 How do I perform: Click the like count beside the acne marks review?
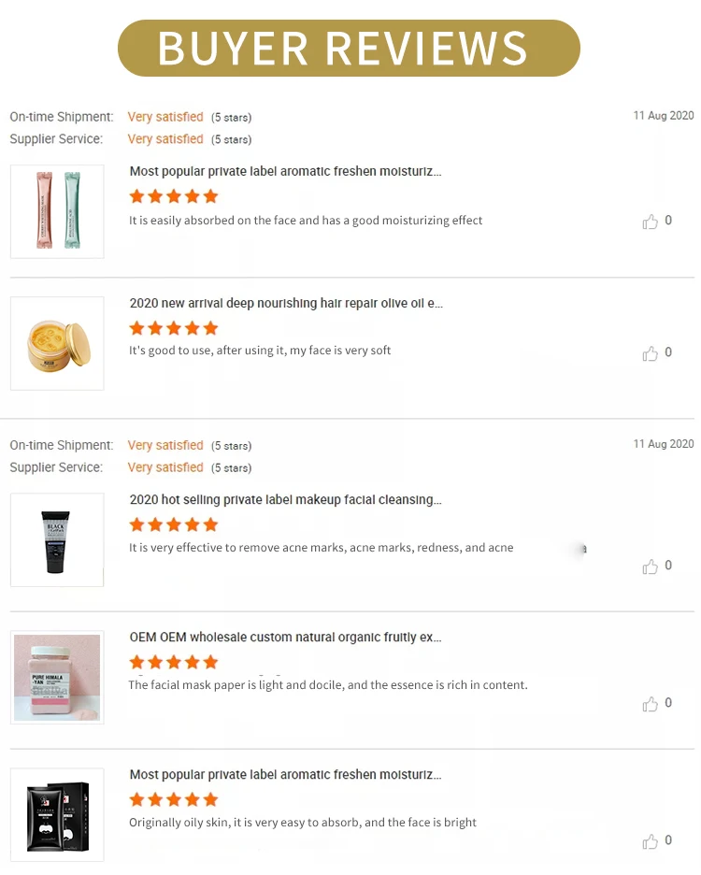point(668,566)
